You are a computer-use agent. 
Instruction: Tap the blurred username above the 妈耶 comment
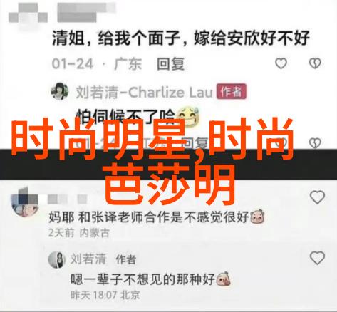pos(68,199)
